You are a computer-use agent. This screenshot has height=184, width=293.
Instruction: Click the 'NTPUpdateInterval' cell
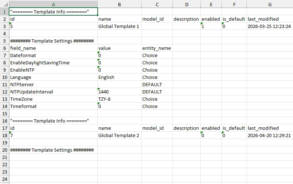pos(53,92)
